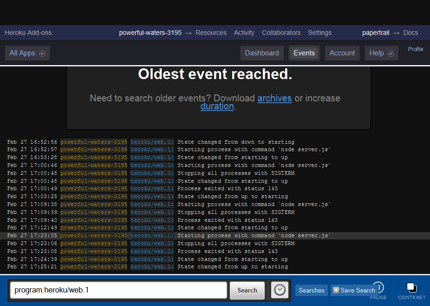This screenshot has width=430, height=306.
Task: Click the 16:52:57 'Starting process' message
Action: pos(254,149)
